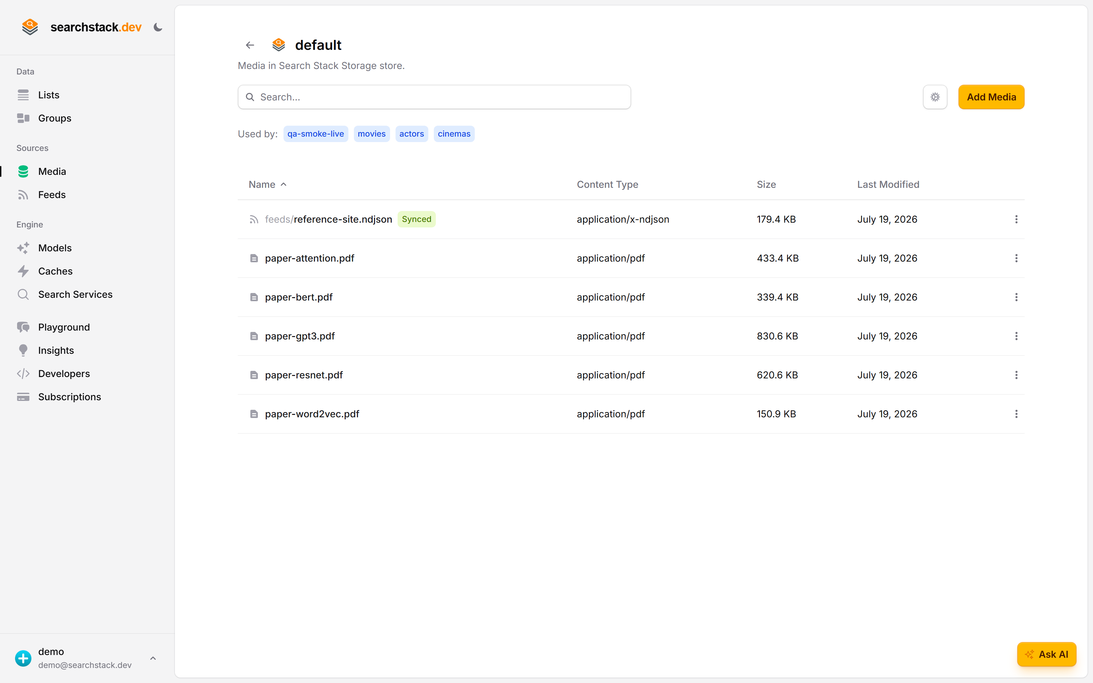Open store settings gear icon
The height and width of the screenshot is (683, 1093).
(935, 97)
